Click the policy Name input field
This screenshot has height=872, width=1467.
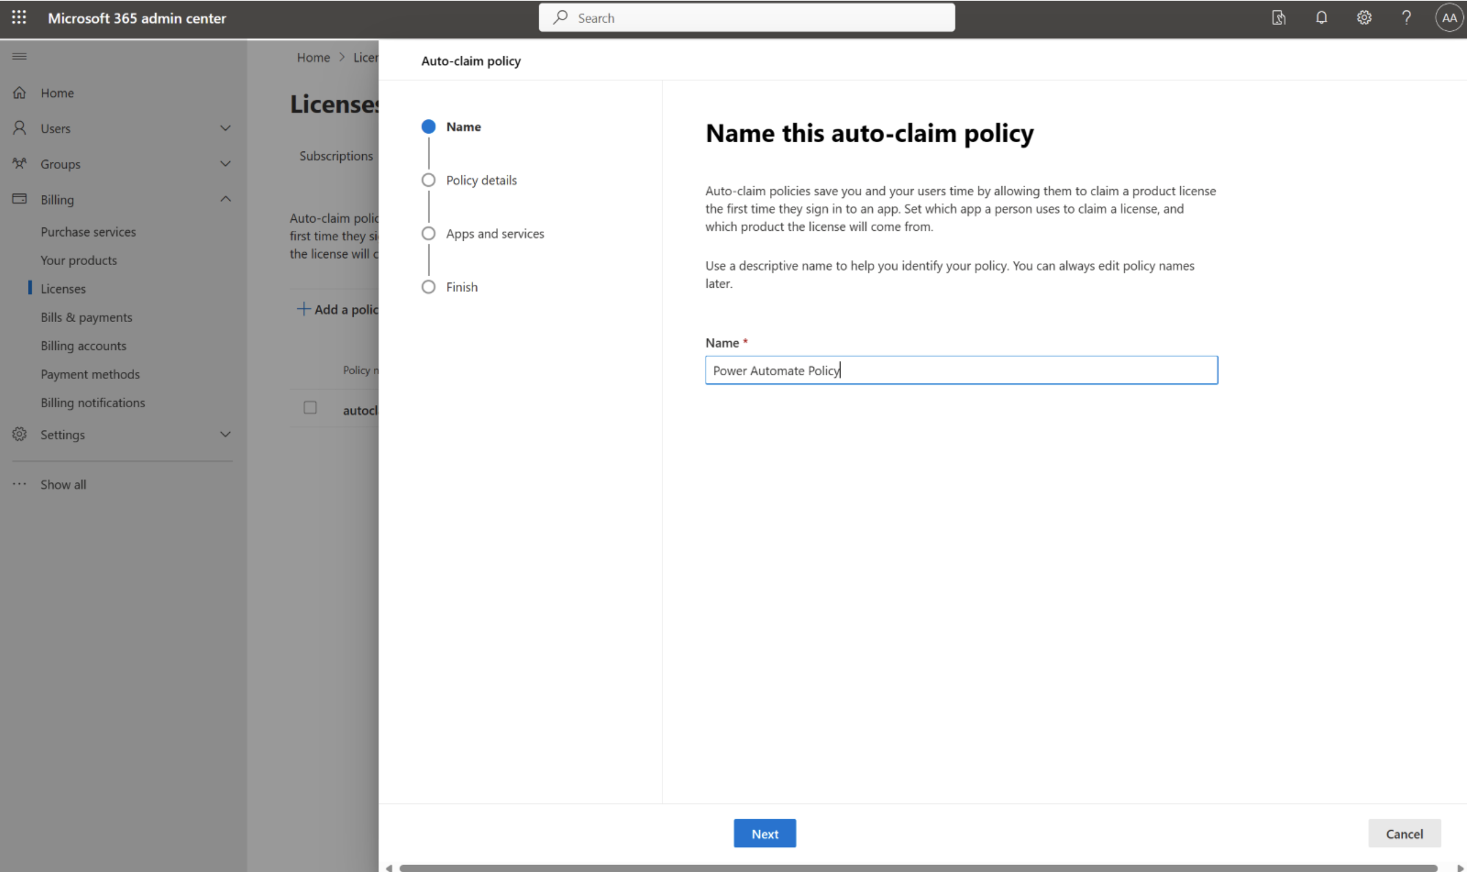tap(961, 370)
